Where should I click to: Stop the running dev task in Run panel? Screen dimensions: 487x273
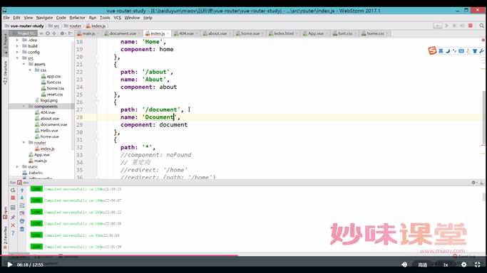coord(13,198)
